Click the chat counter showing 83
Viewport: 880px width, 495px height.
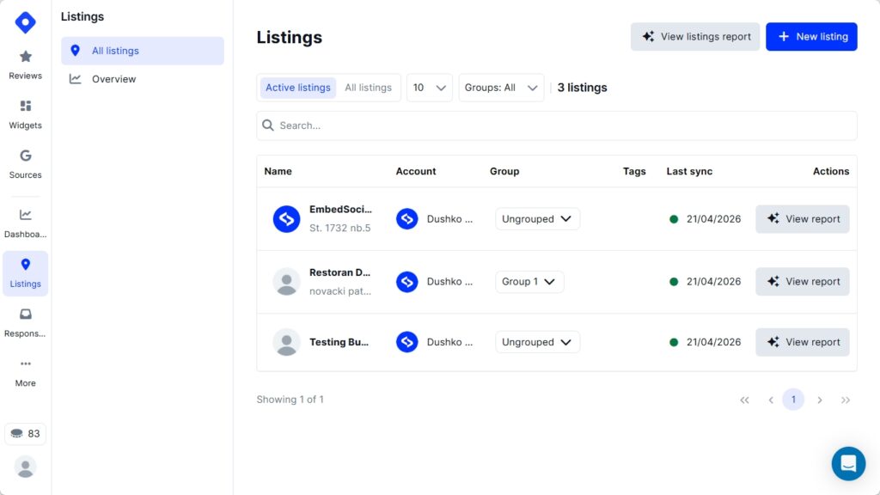25,433
